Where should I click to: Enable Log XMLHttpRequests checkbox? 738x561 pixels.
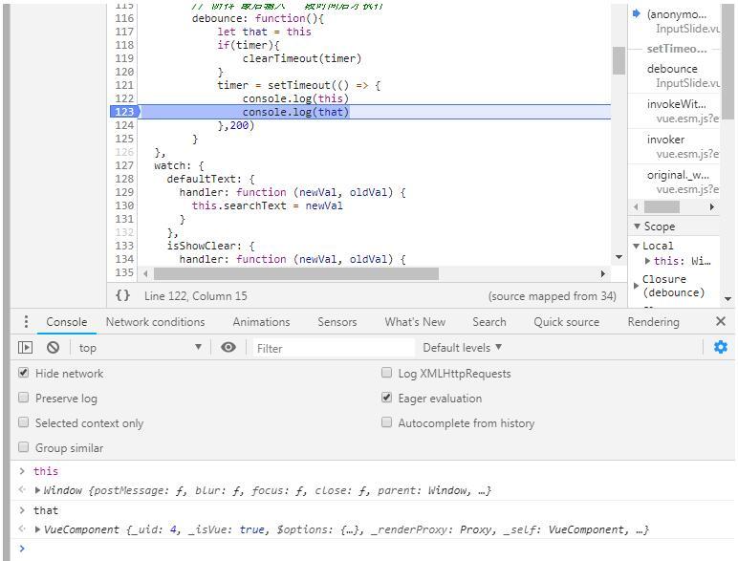click(387, 374)
